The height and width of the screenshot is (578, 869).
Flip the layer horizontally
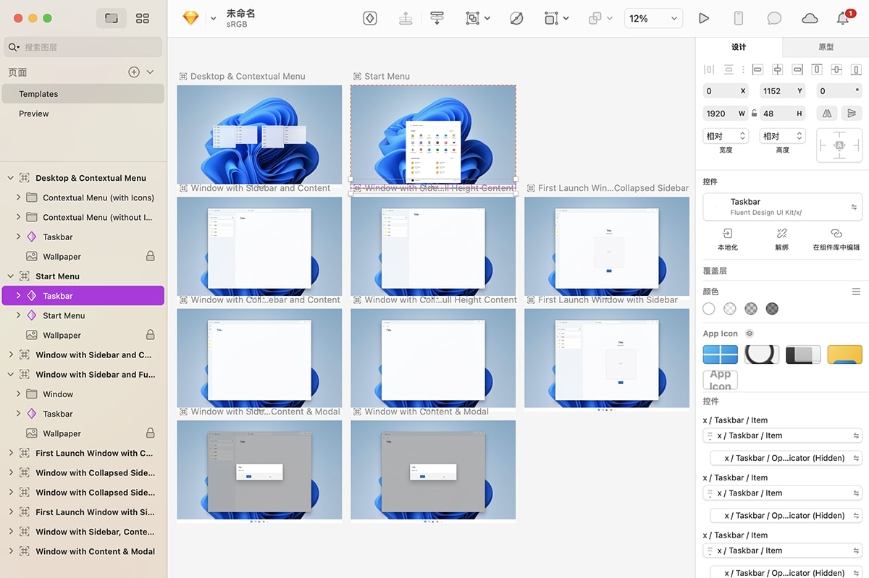827,114
